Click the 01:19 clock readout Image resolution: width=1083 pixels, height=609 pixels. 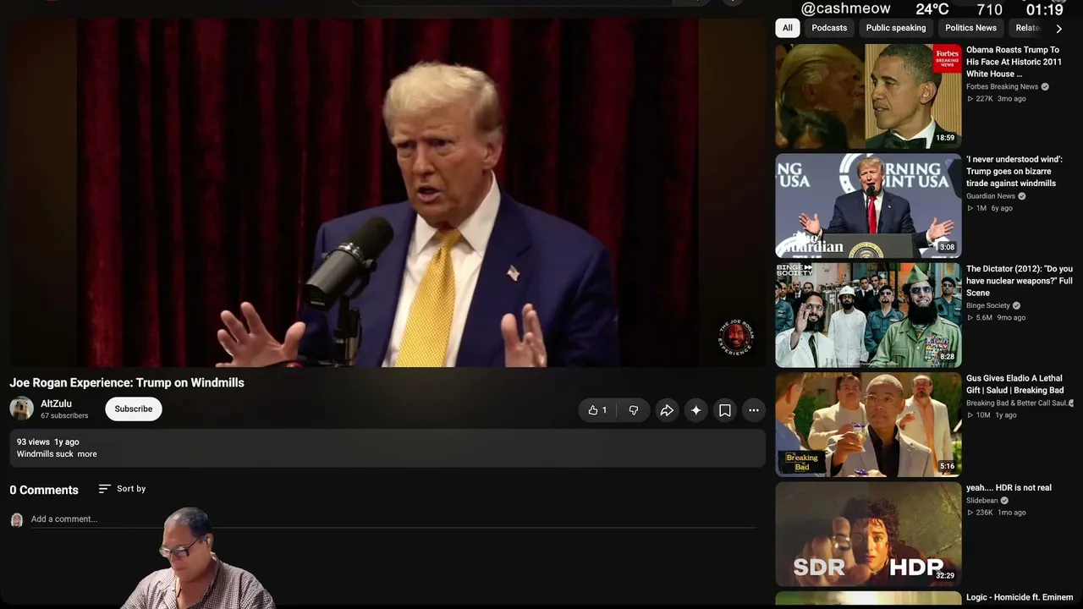pyautogui.click(x=1044, y=9)
